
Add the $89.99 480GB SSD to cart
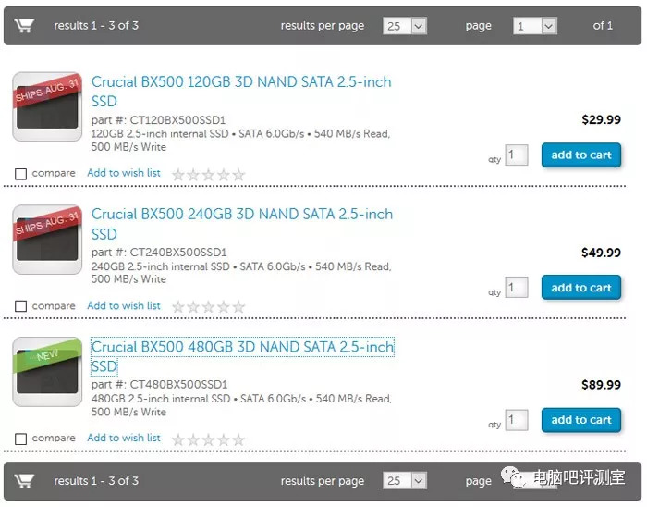[x=581, y=420]
